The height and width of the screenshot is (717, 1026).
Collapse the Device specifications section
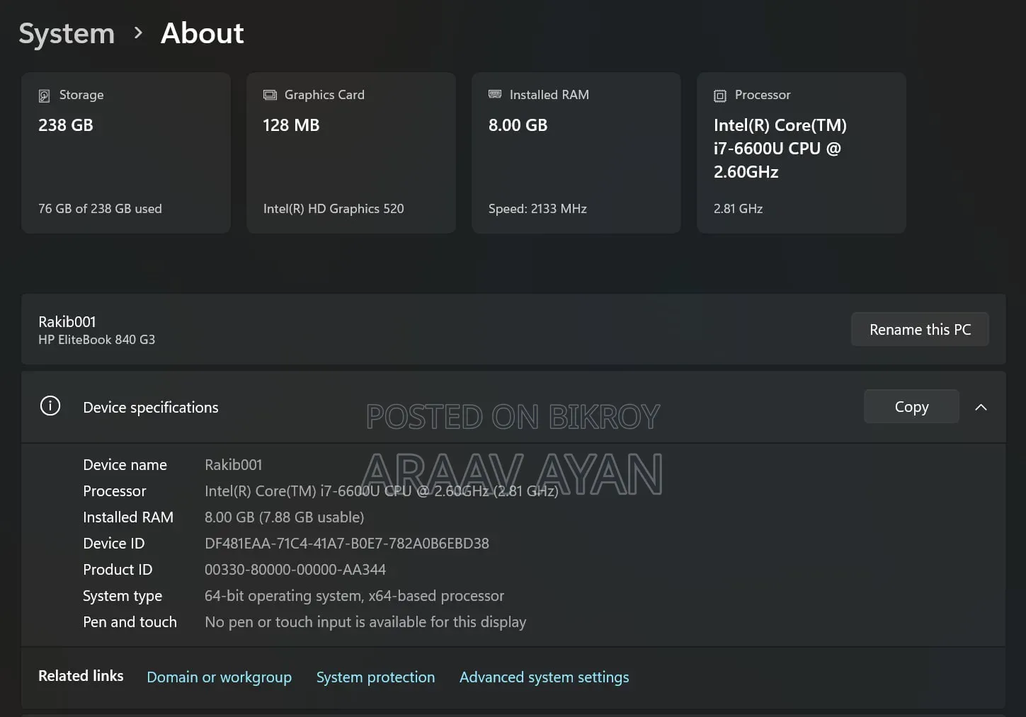(x=981, y=407)
